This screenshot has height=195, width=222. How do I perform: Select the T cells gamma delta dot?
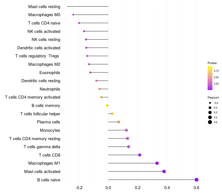pos(128,147)
